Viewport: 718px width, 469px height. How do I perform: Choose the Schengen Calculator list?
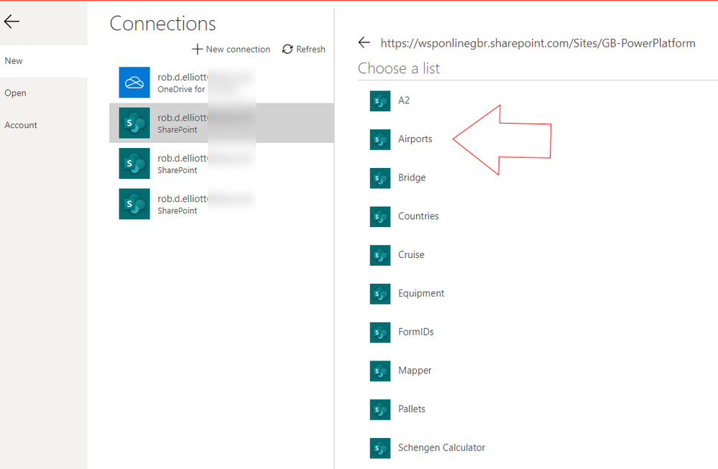pyautogui.click(x=441, y=447)
